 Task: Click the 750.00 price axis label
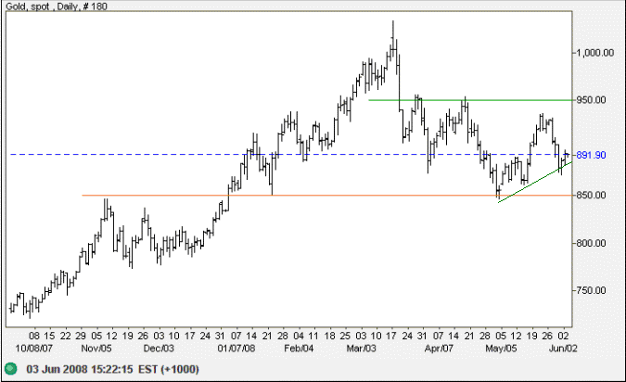(x=592, y=290)
